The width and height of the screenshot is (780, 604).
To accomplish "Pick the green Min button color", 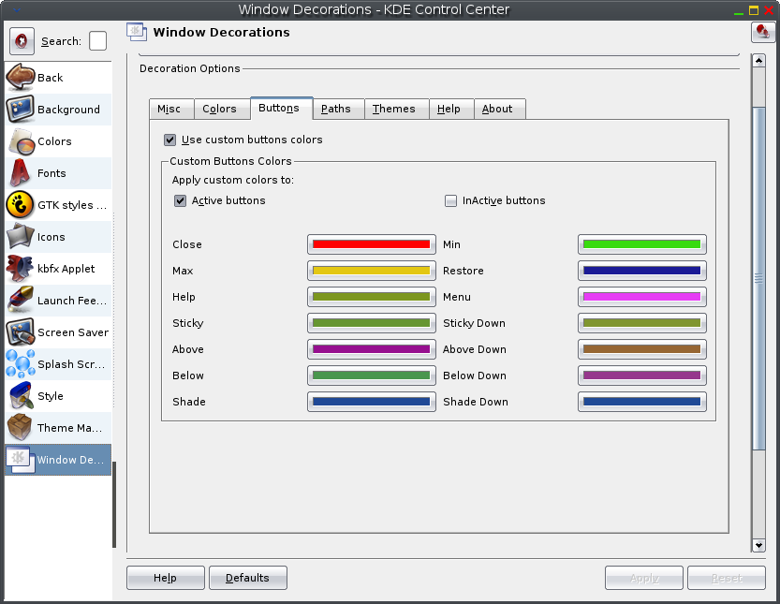I will (642, 244).
